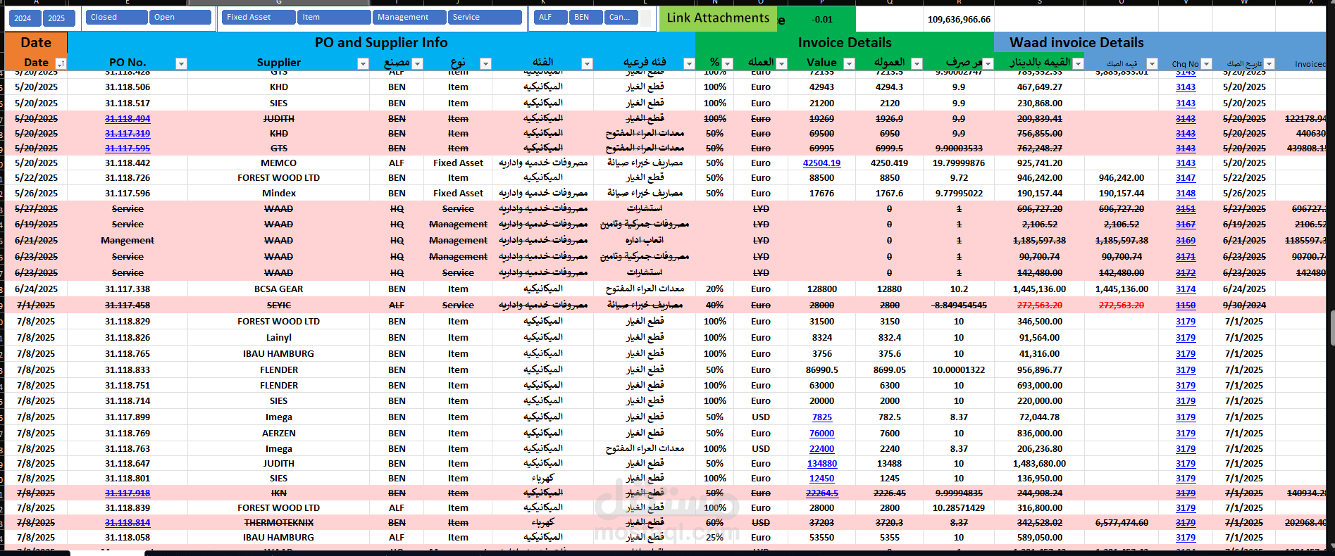
Task: Select the MEMCO supplier cell
Action: [279, 163]
